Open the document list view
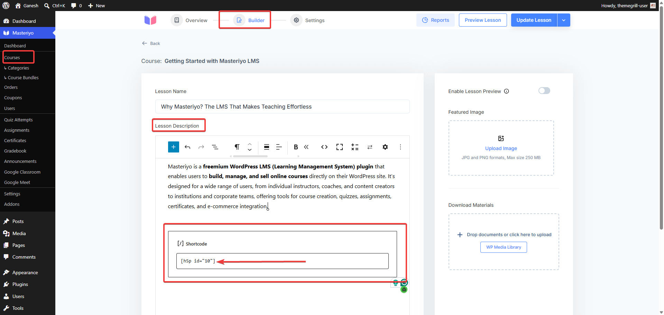This screenshot has width=664, height=315. 215,147
